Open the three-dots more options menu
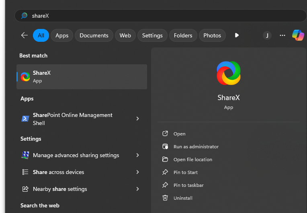Viewport: 307px width, 213px height. click(282, 35)
